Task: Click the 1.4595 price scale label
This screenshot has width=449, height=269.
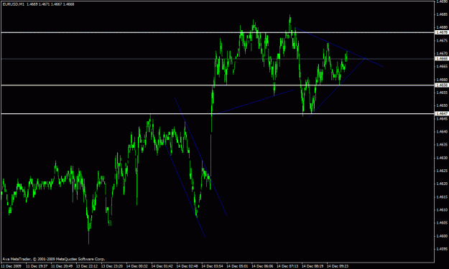Action: tap(442, 249)
